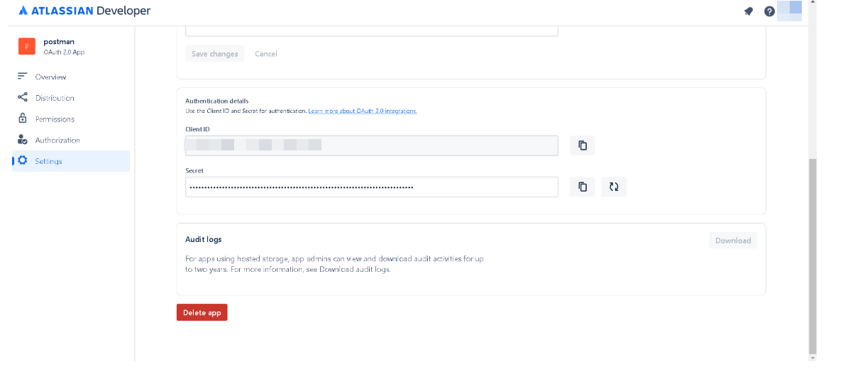Copy the Secret value to clipboard
Viewport: 843px width, 374px height.
click(x=582, y=187)
